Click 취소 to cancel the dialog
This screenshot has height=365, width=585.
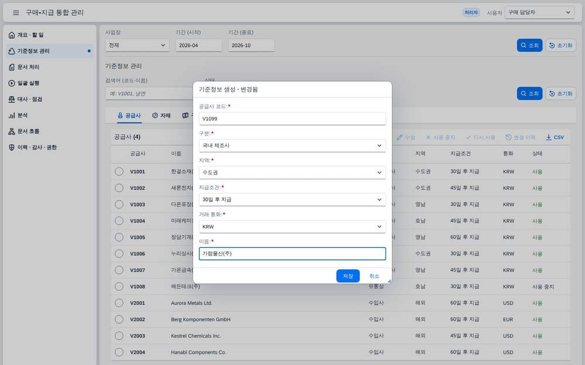pos(374,276)
